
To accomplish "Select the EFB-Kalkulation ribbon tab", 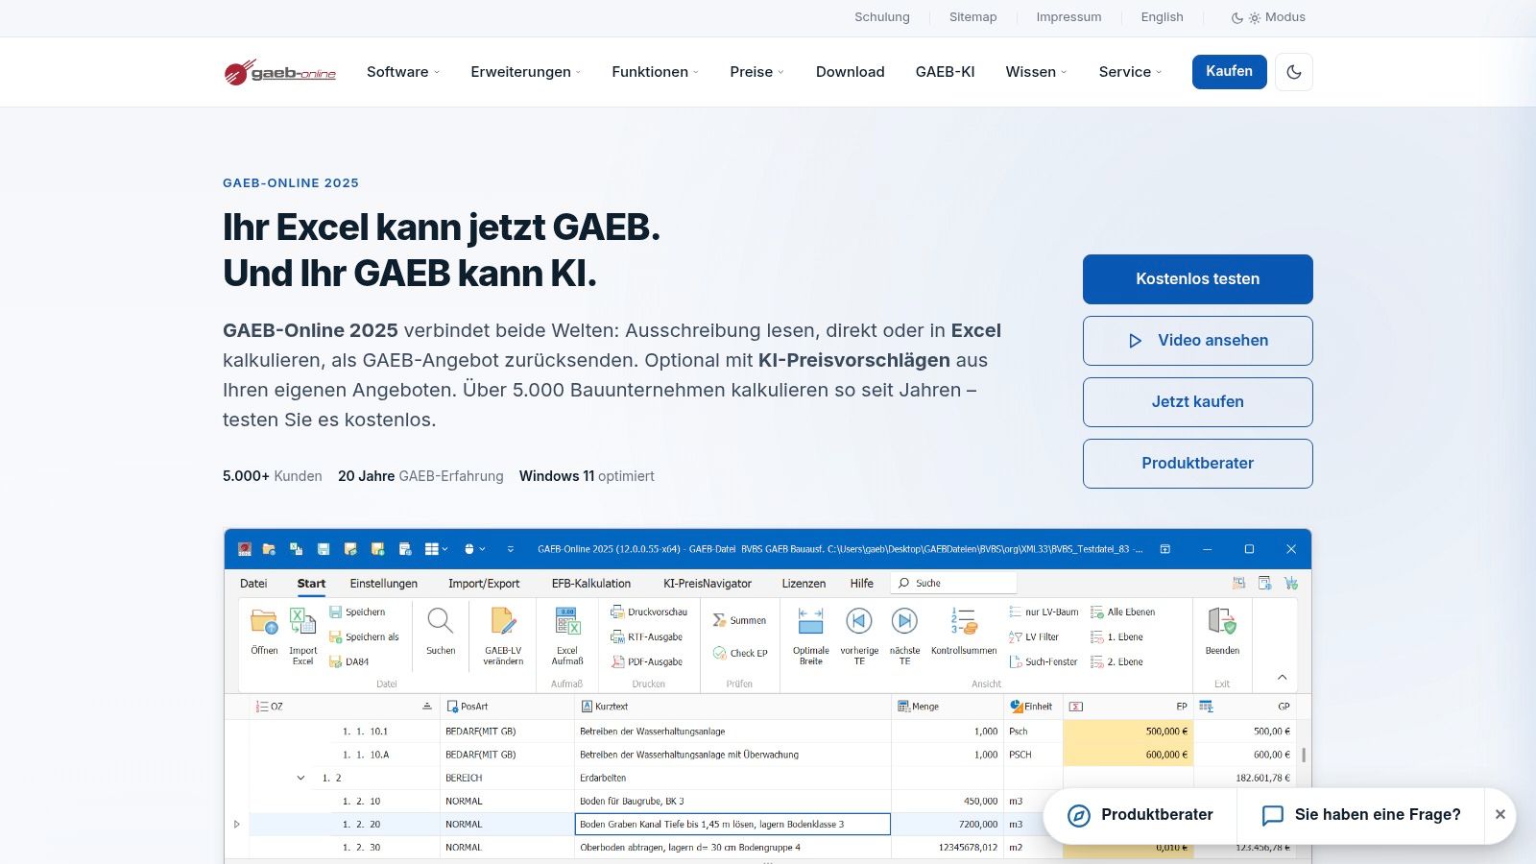I will coord(591,584).
